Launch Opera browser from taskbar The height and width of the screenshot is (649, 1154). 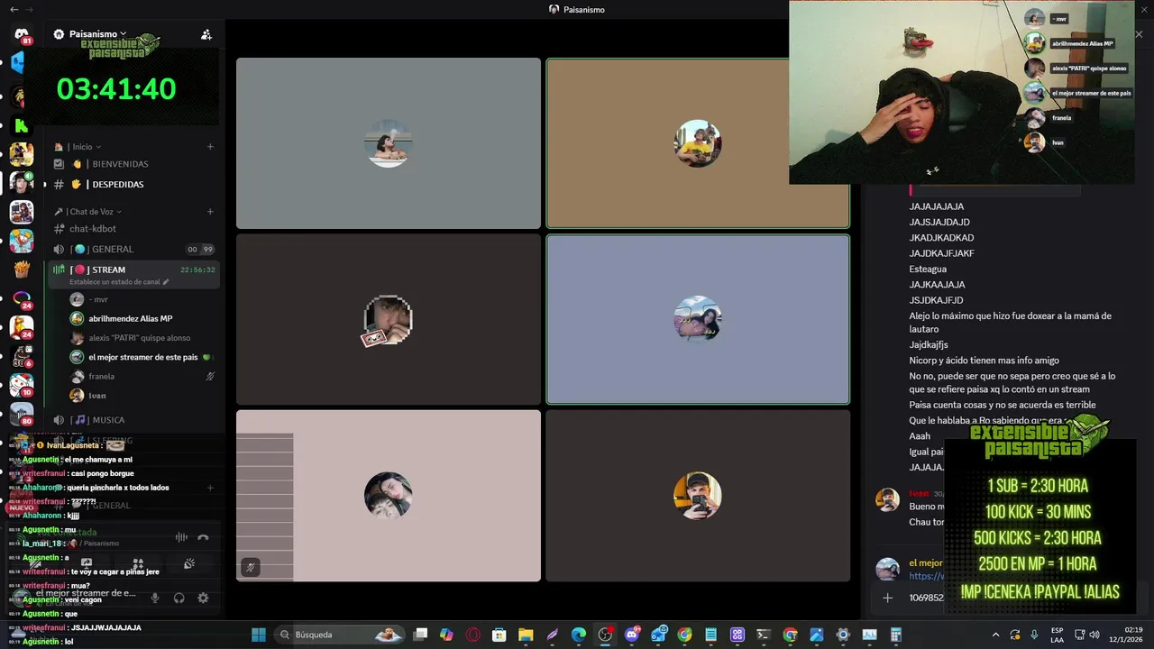click(x=473, y=635)
